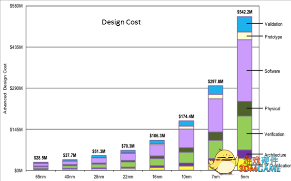Click the 65nm bar in the chart

(x=41, y=166)
